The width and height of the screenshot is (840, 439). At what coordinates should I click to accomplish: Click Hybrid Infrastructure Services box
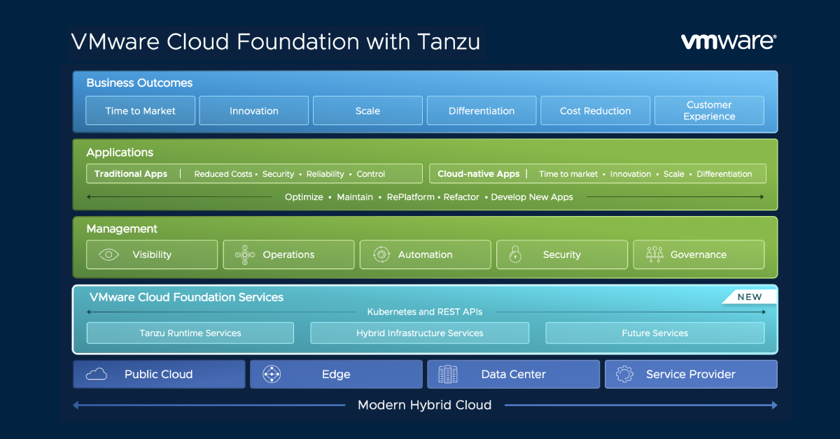420,333
